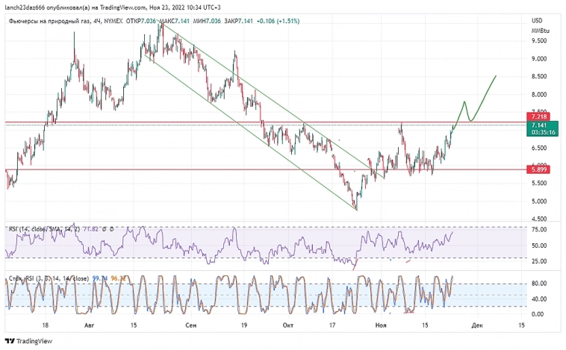Click the USD currency label on price axis
The image size is (566, 350).
[536, 20]
